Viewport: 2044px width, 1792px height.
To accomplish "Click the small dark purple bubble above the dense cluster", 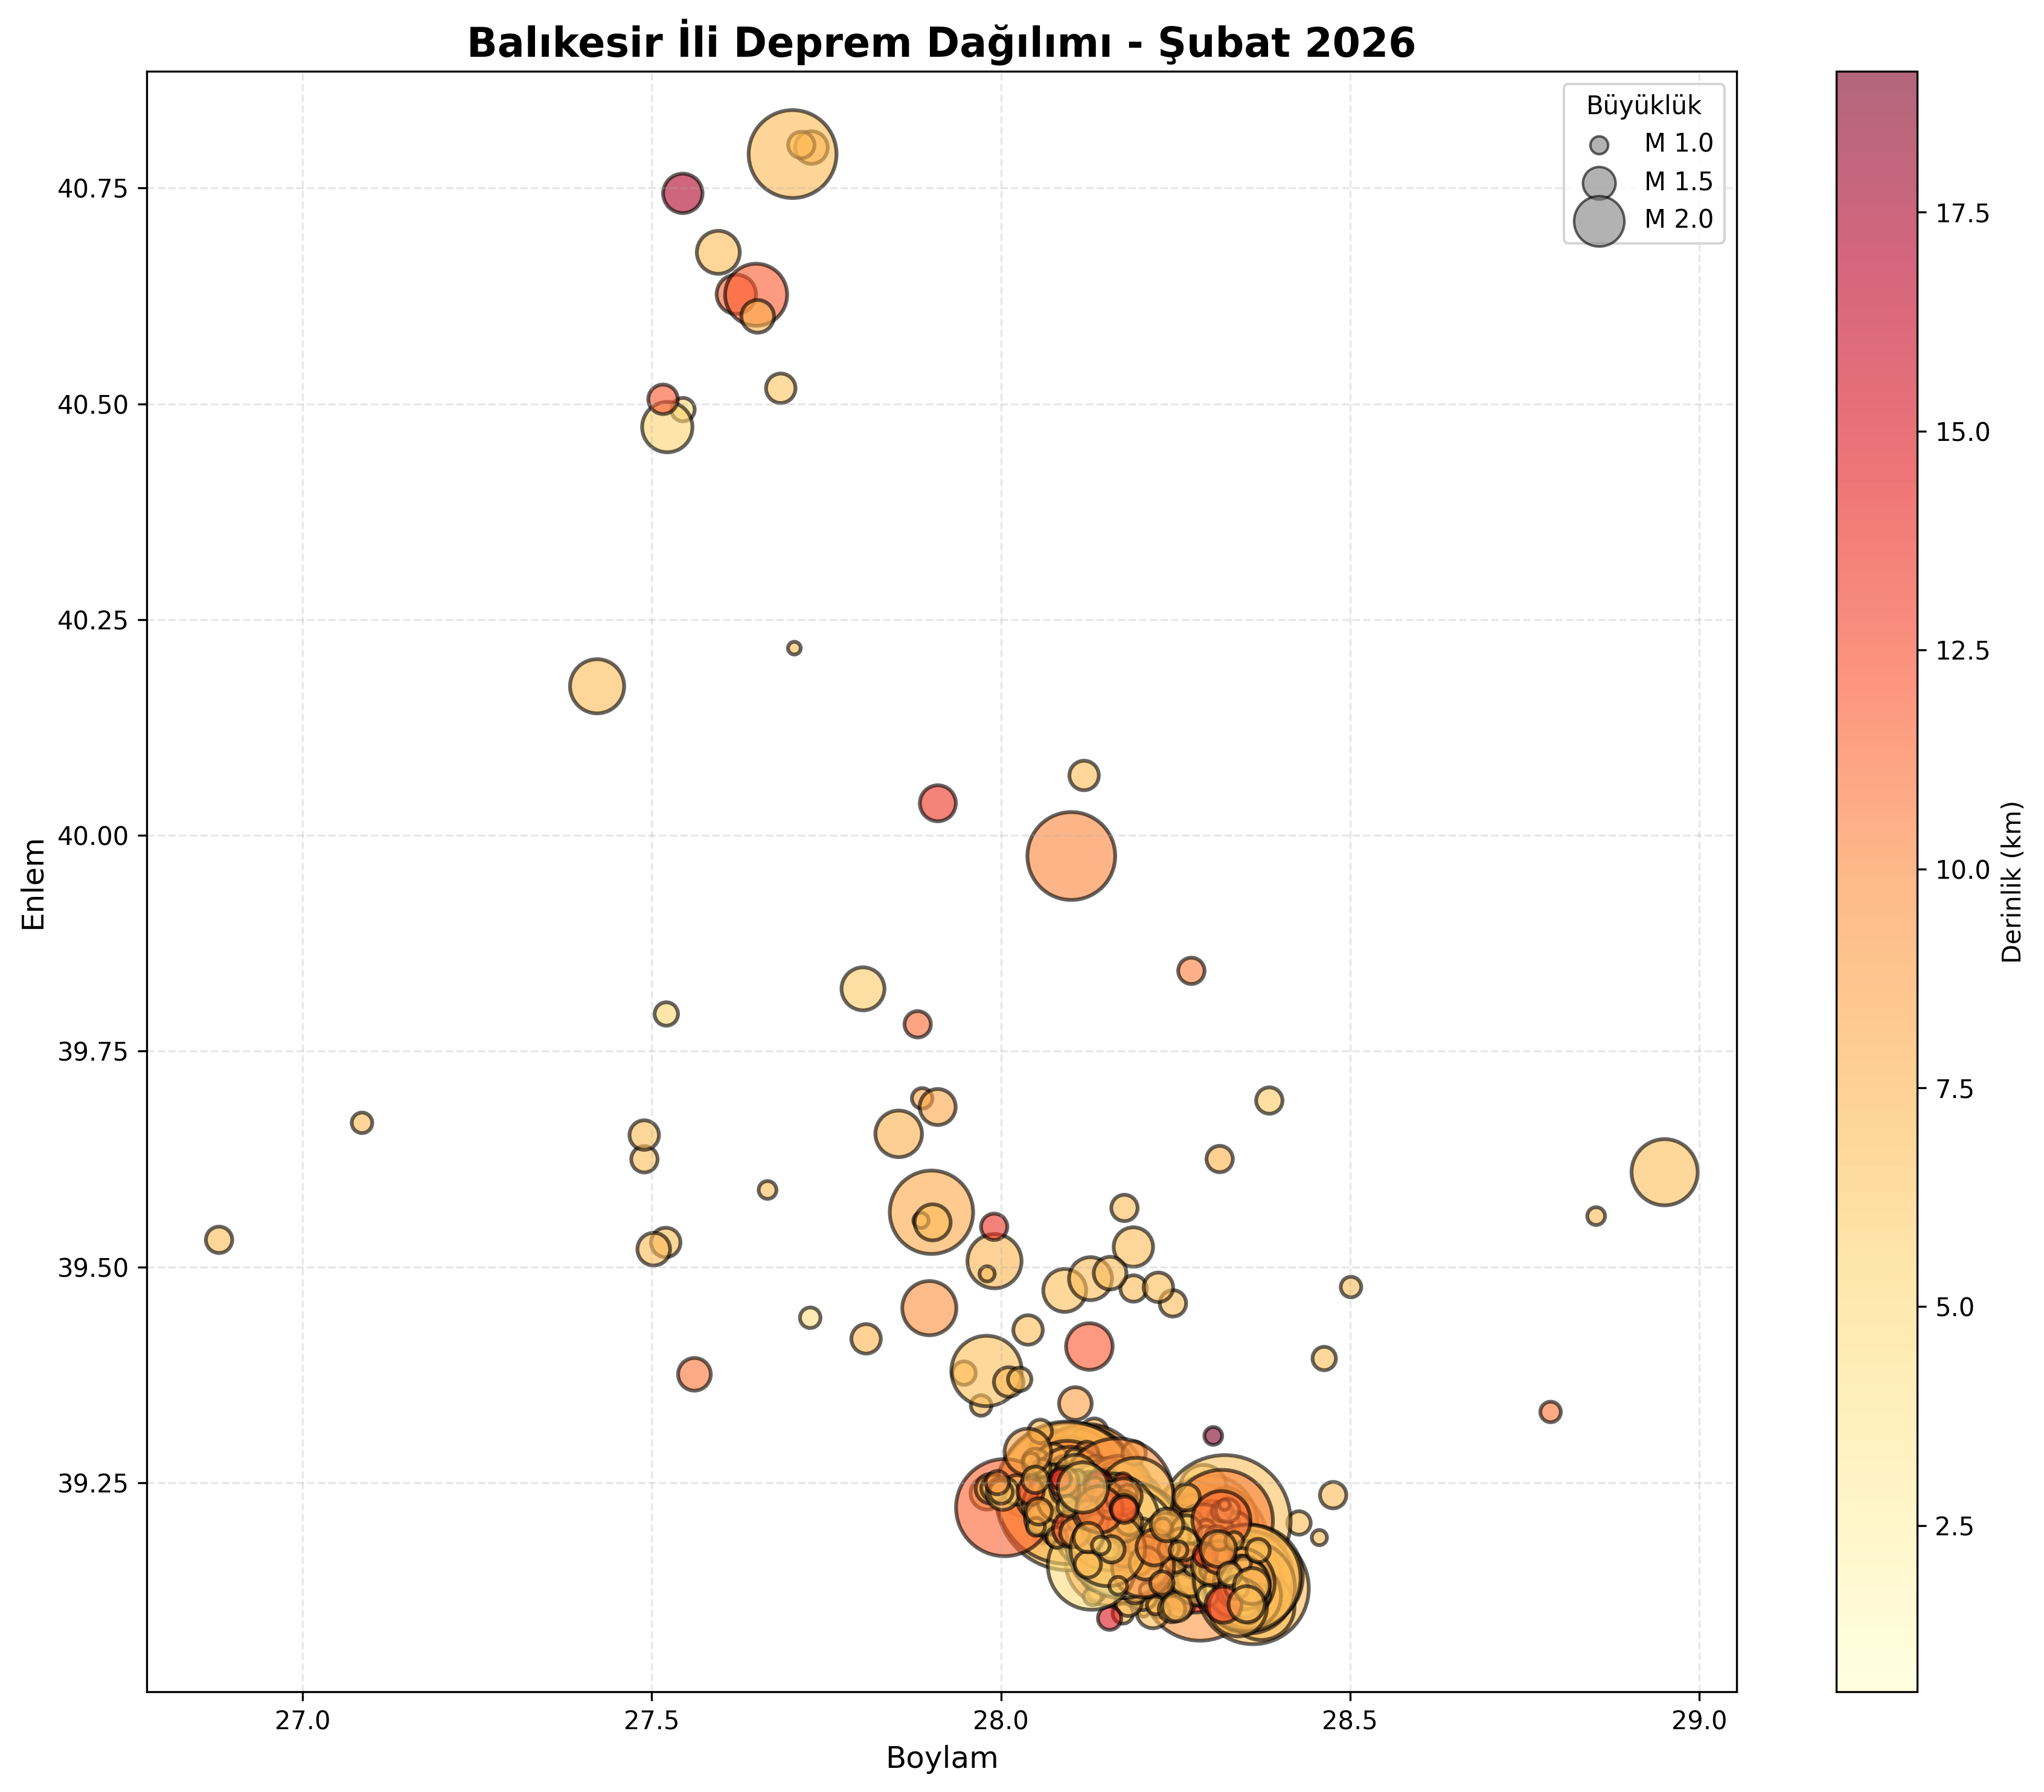I will (1213, 1436).
